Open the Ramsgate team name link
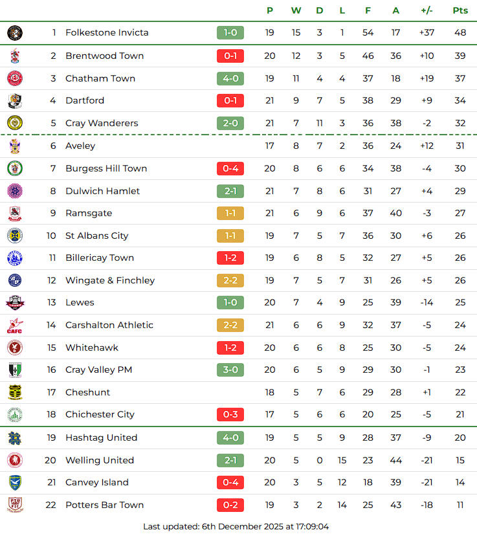Screen dimensions: 477x543 (x=89, y=213)
